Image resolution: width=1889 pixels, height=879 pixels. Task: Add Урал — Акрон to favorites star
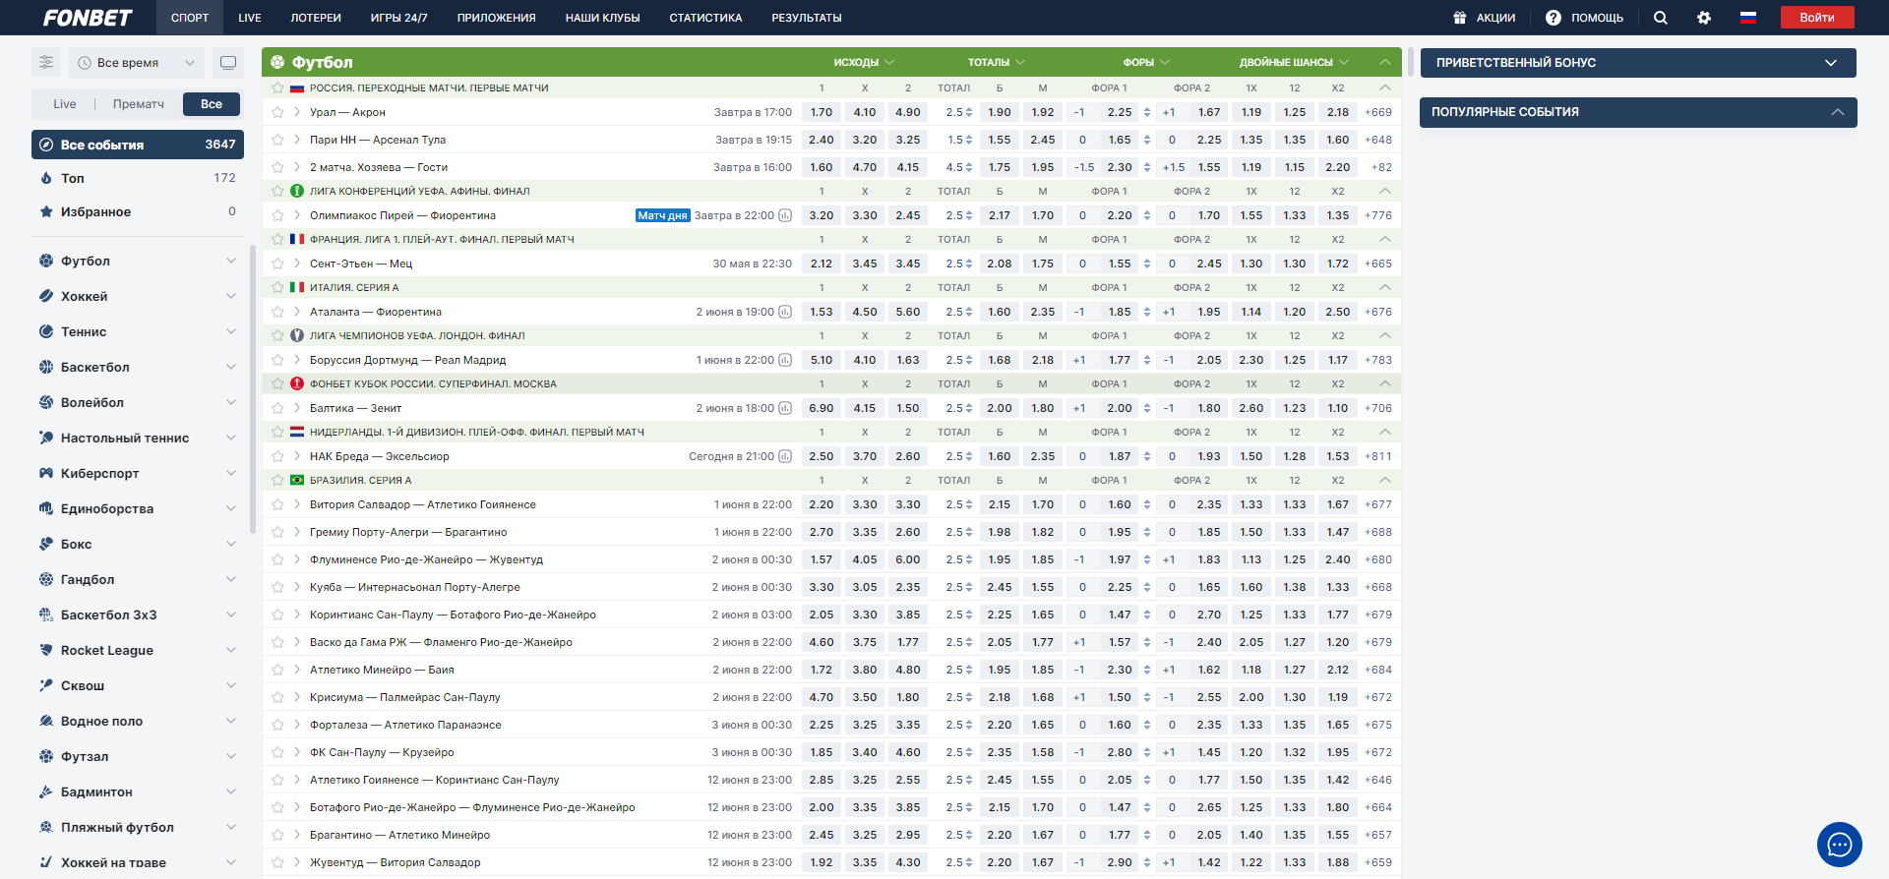pyautogui.click(x=278, y=112)
